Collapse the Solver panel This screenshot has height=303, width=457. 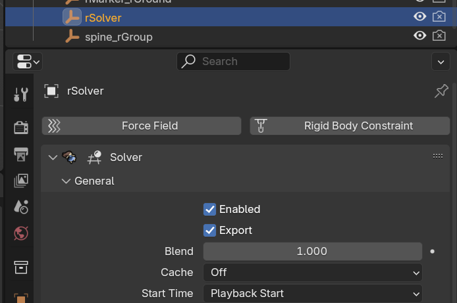click(x=53, y=157)
